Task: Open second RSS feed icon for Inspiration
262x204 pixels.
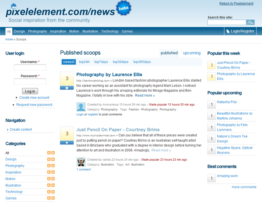Action: point(53,172)
